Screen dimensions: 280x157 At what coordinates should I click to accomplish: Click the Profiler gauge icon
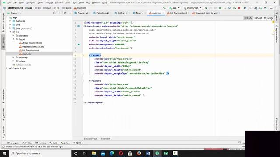(x=229, y=8)
